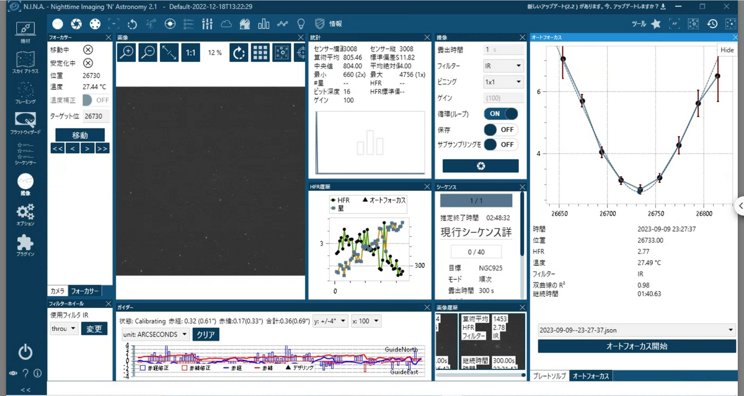Click the zoom-in magnifier in image panel
The image size is (744, 396).
coord(126,53)
